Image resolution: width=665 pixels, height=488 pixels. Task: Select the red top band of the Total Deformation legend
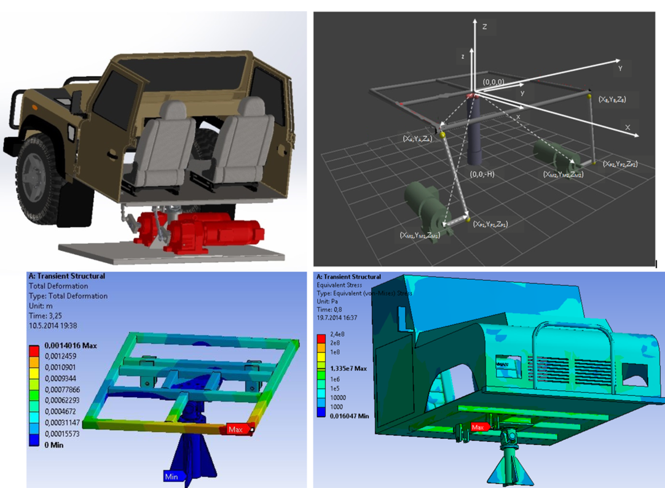(x=34, y=351)
